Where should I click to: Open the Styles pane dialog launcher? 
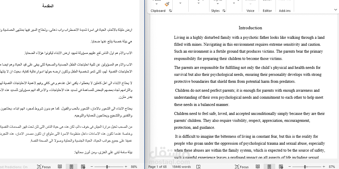[x=224, y=11]
